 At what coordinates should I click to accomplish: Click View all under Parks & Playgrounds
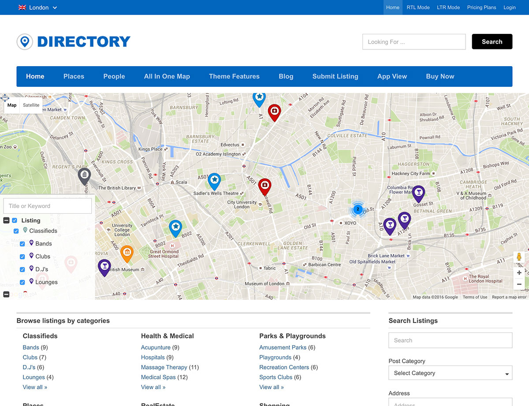coord(272,387)
